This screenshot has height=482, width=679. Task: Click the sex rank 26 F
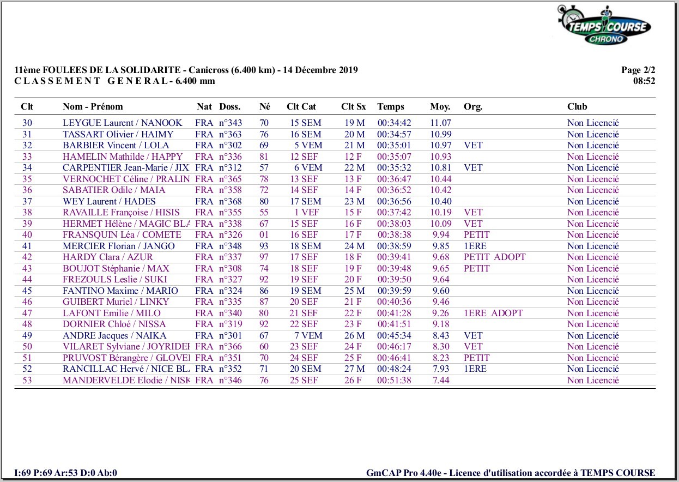(353, 380)
